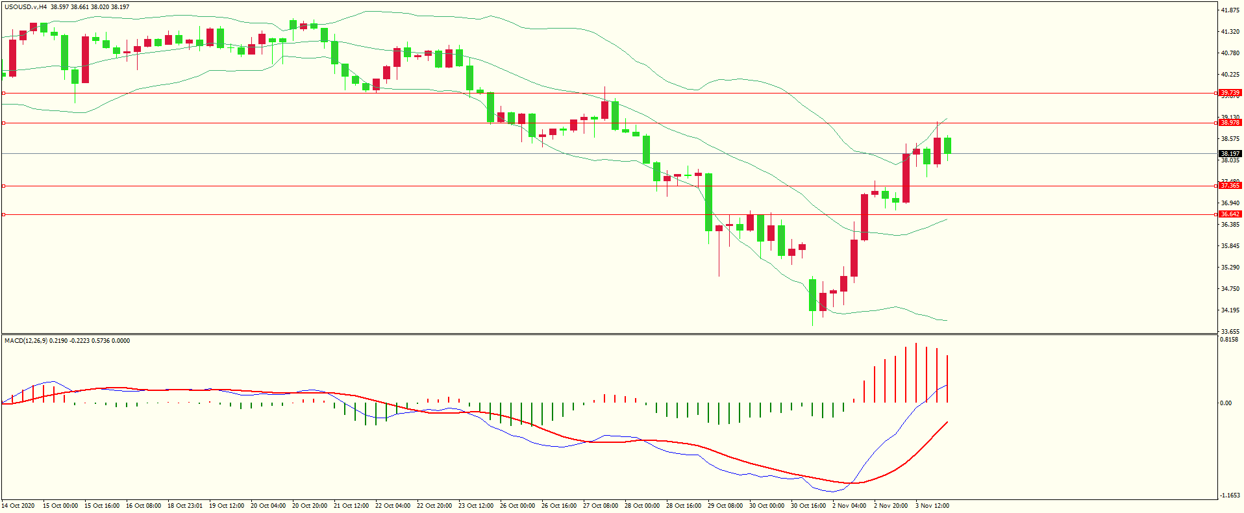Click the 28 Oct 16:00 time label
Image resolution: width=1244 pixels, height=513 pixels.
(x=684, y=506)
